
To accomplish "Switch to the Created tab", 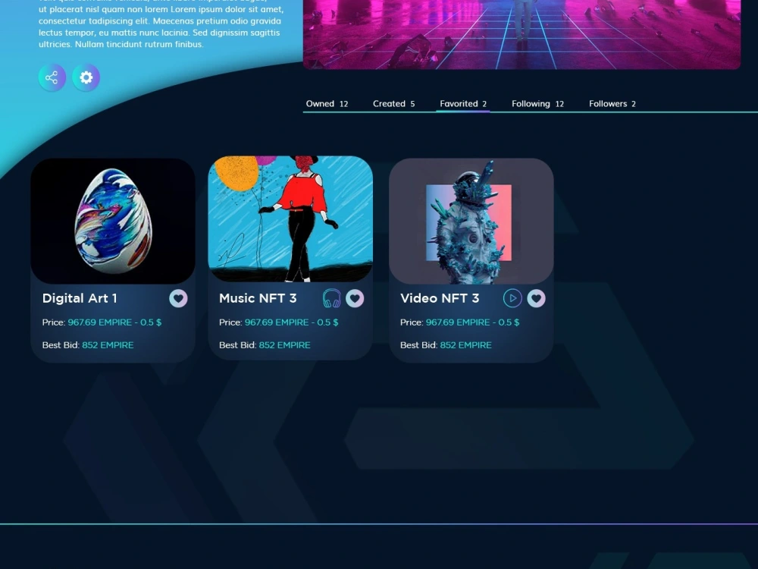I will [393, 103].
